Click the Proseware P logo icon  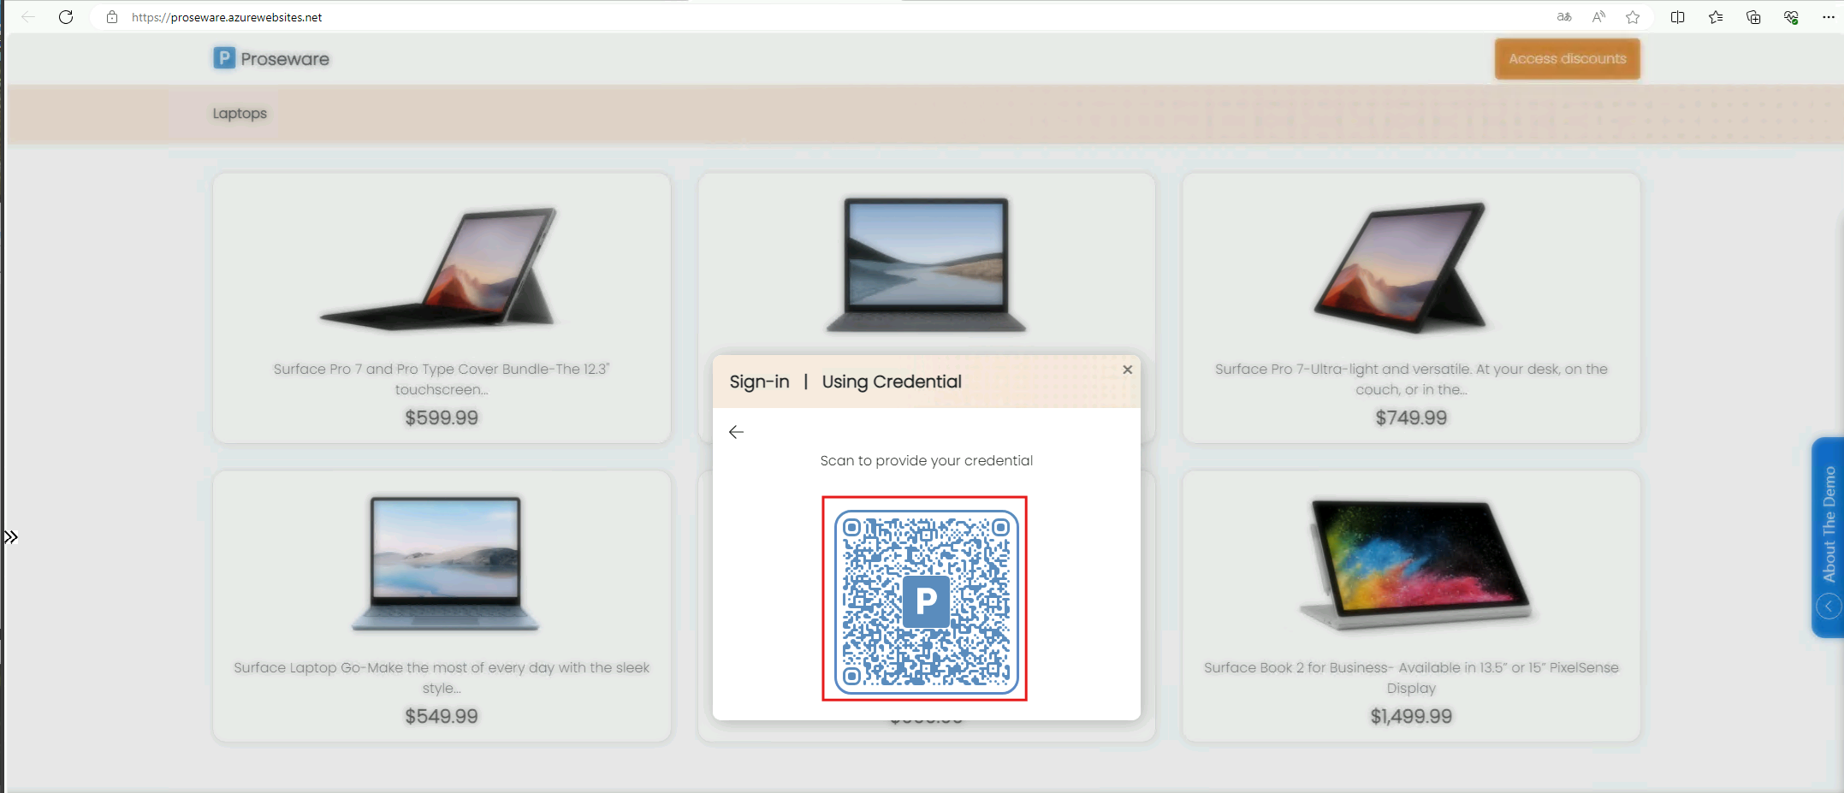pos(224,58)
